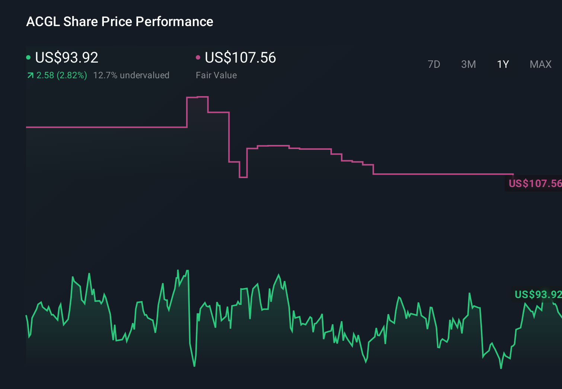Expand the 12.7% undervalued indicator

pyautogui.click(x=132, y=75)
